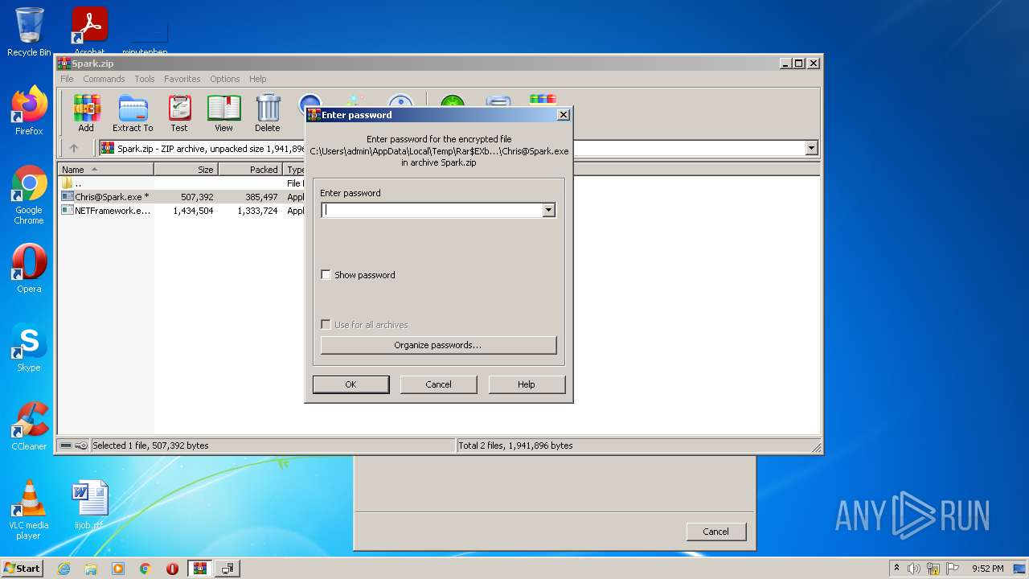Screen dimensions: 1029x579
Task: Select Chris@Spark.exe file row
Action: [x=181, y=197]
